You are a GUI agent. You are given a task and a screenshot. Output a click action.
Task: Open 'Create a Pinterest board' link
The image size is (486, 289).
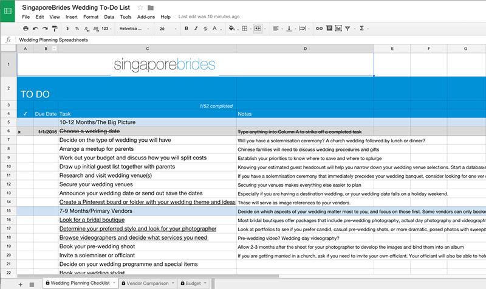point(147,202)
